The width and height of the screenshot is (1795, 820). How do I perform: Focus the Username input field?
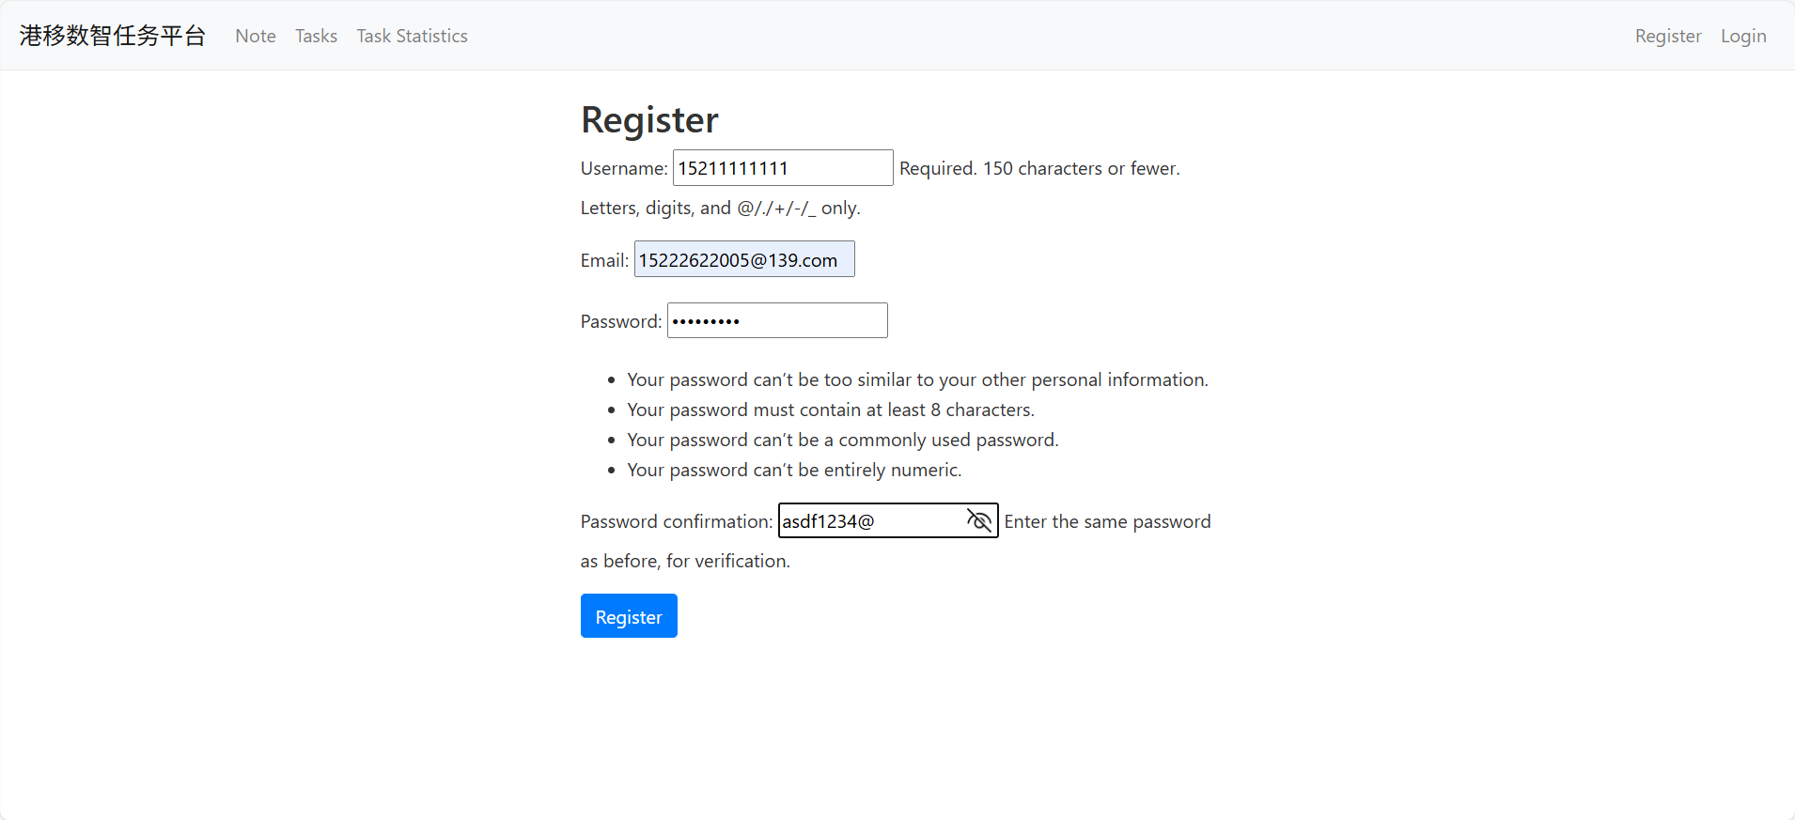tap(782, 168)
